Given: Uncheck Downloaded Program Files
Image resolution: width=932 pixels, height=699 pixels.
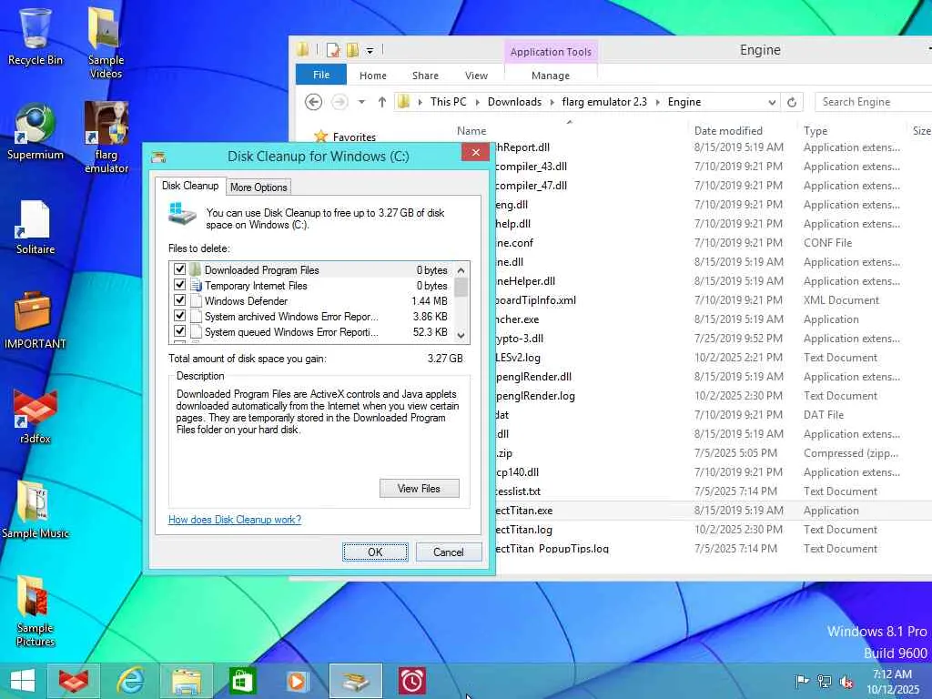Looking at the screenshot, I should click(179, 269).
